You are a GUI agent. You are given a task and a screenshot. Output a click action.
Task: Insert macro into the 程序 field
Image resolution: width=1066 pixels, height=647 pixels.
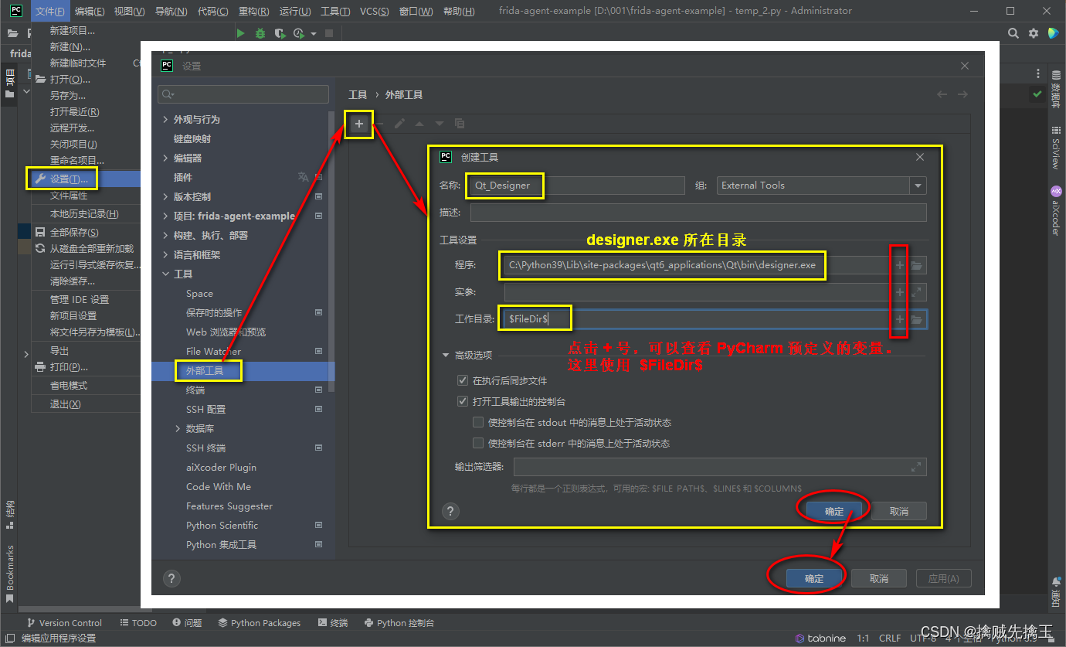[x=899, y=265]
